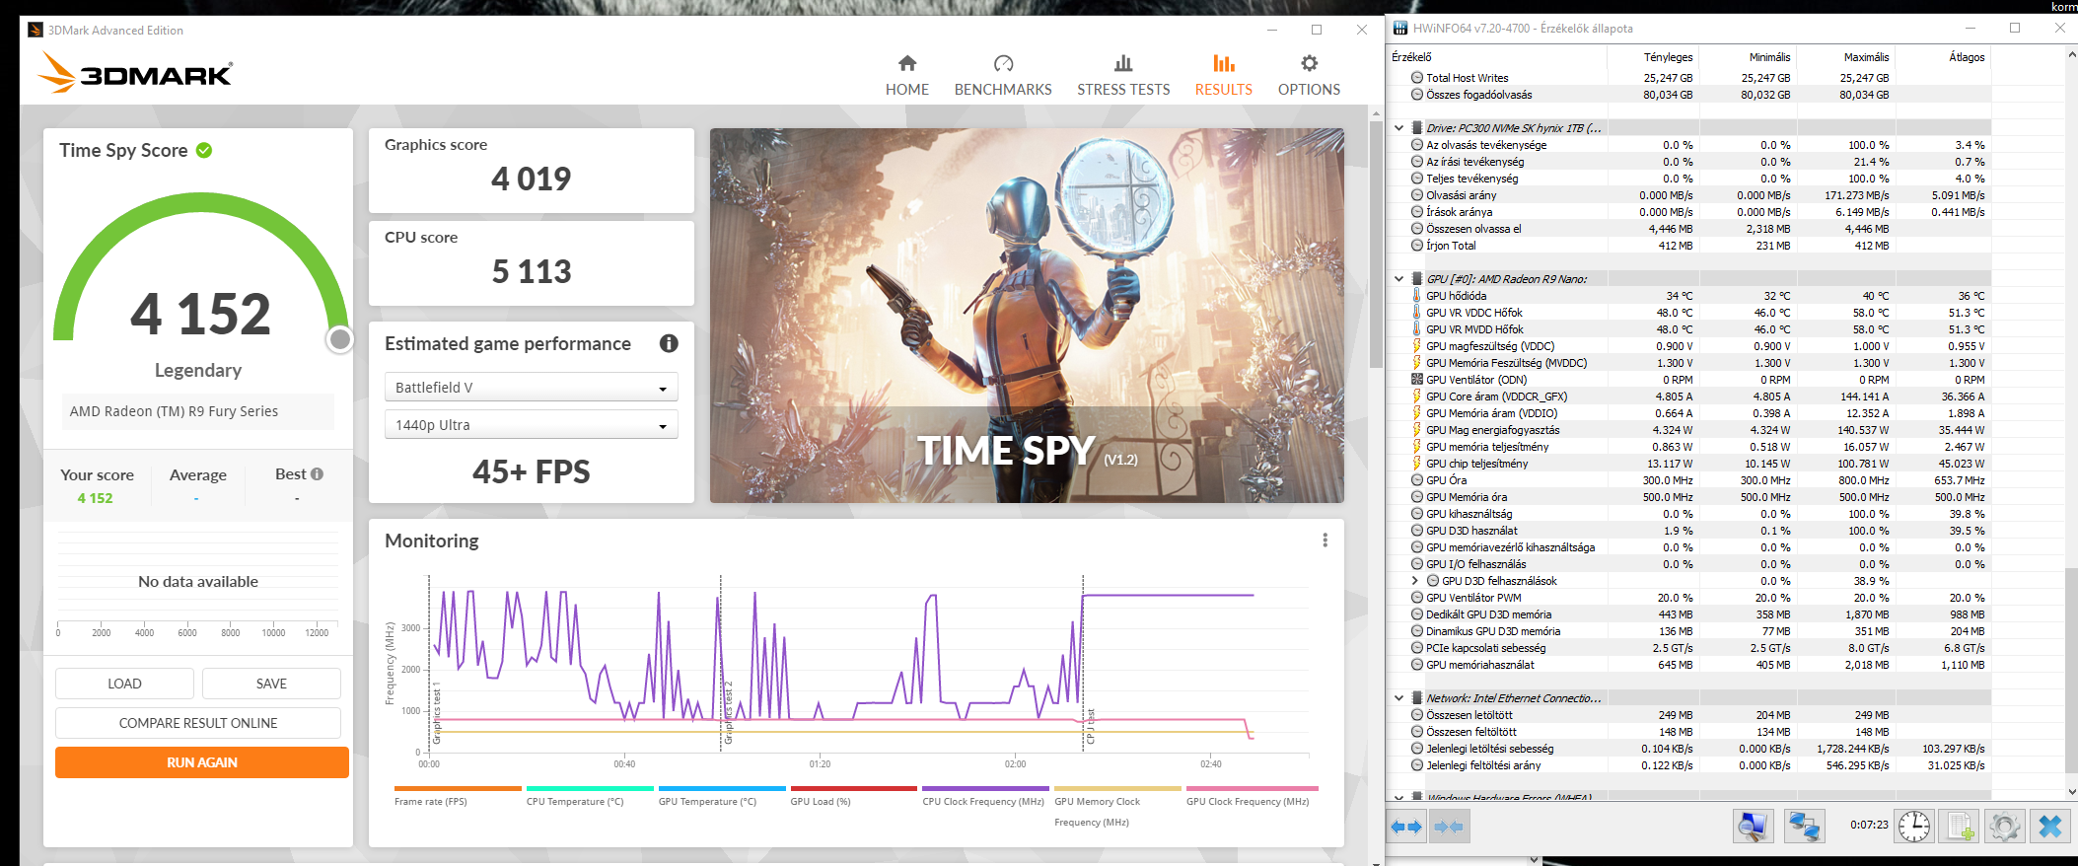
Task: Collapse Windows Hardware Errors (WHEA) section
Action: (x=1398, y=797)
